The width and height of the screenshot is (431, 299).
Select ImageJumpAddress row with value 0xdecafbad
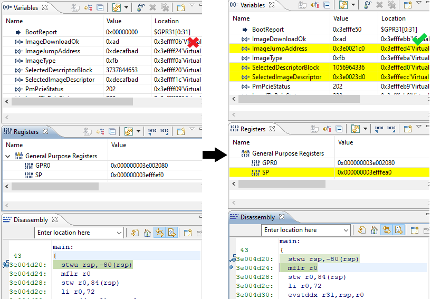coord(102,51)
